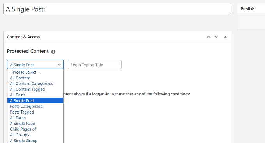
Task: Move Content & Access panel down
Action: (x=216, y=37)
